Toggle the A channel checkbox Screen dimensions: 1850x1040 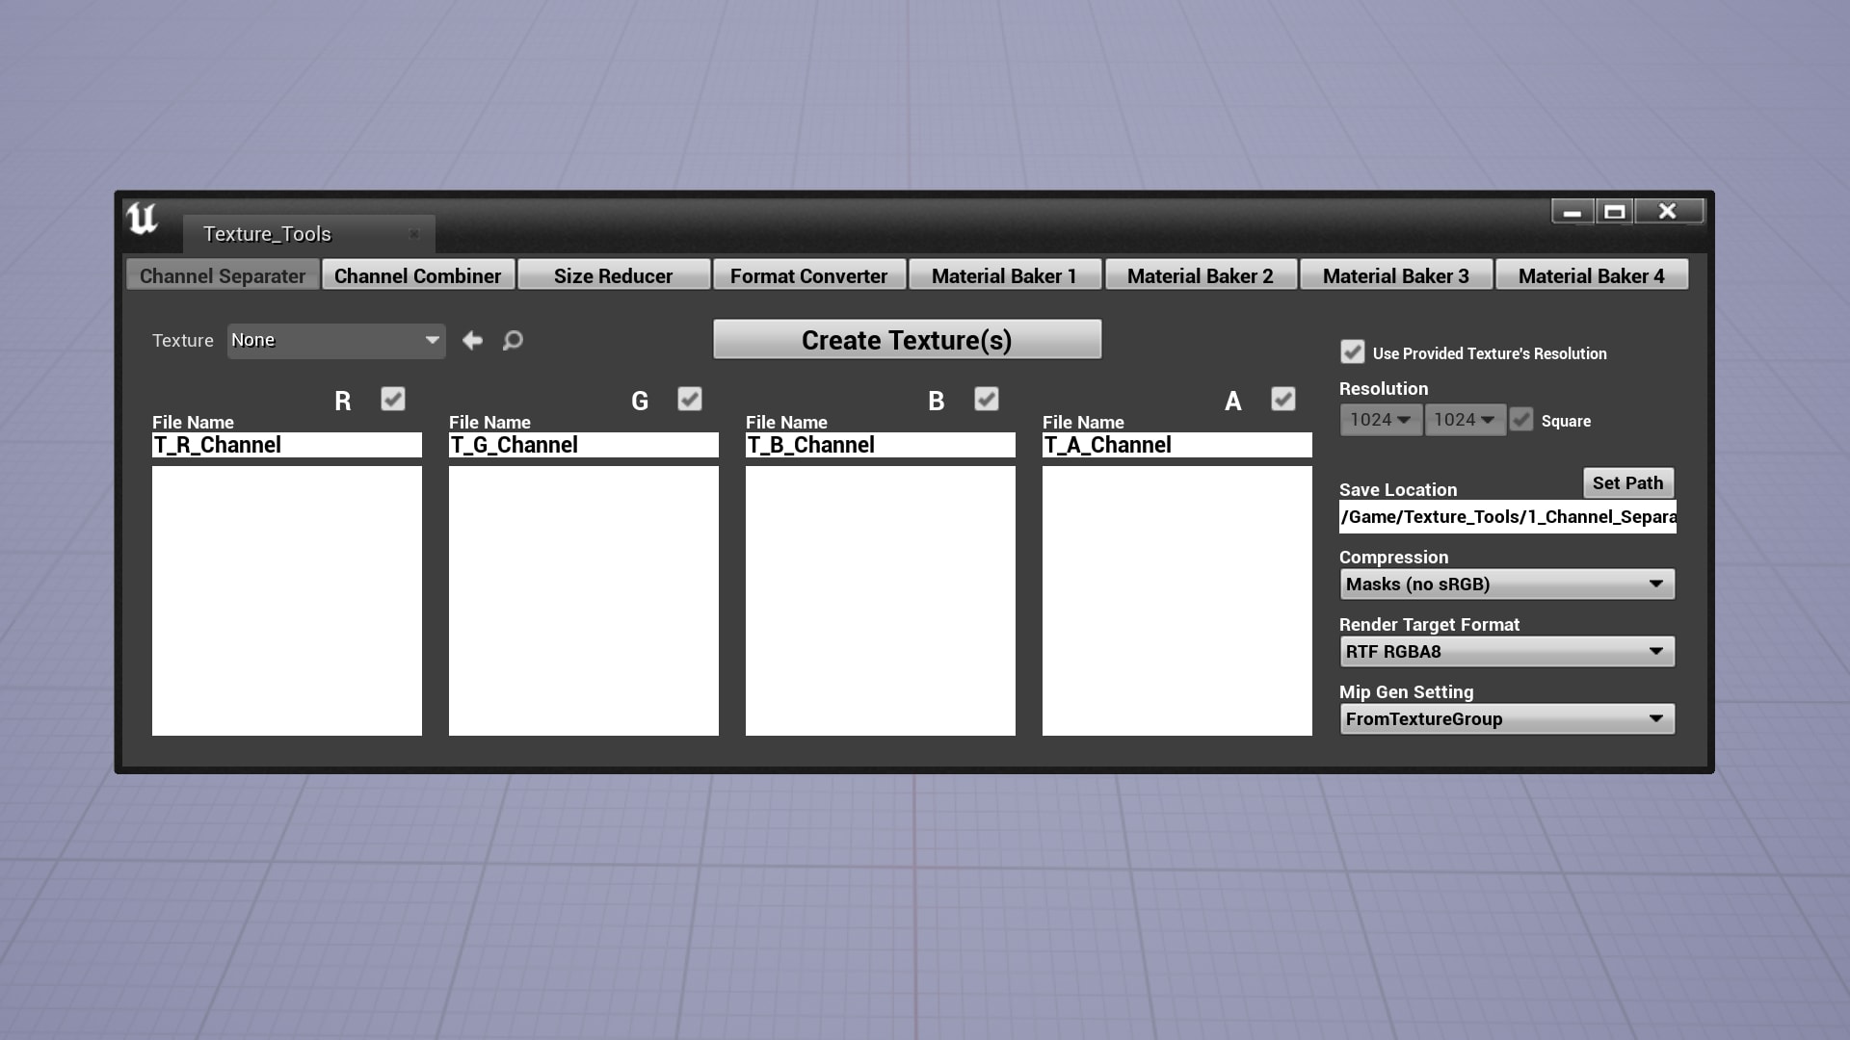pos(1282,399)
